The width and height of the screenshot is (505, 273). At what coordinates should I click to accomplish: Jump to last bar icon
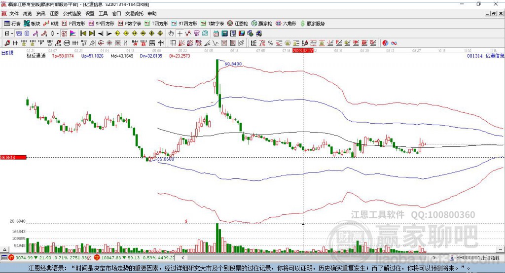92,34
